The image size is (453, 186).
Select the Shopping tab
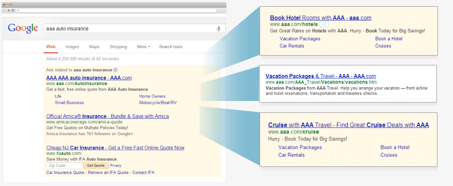118,47
